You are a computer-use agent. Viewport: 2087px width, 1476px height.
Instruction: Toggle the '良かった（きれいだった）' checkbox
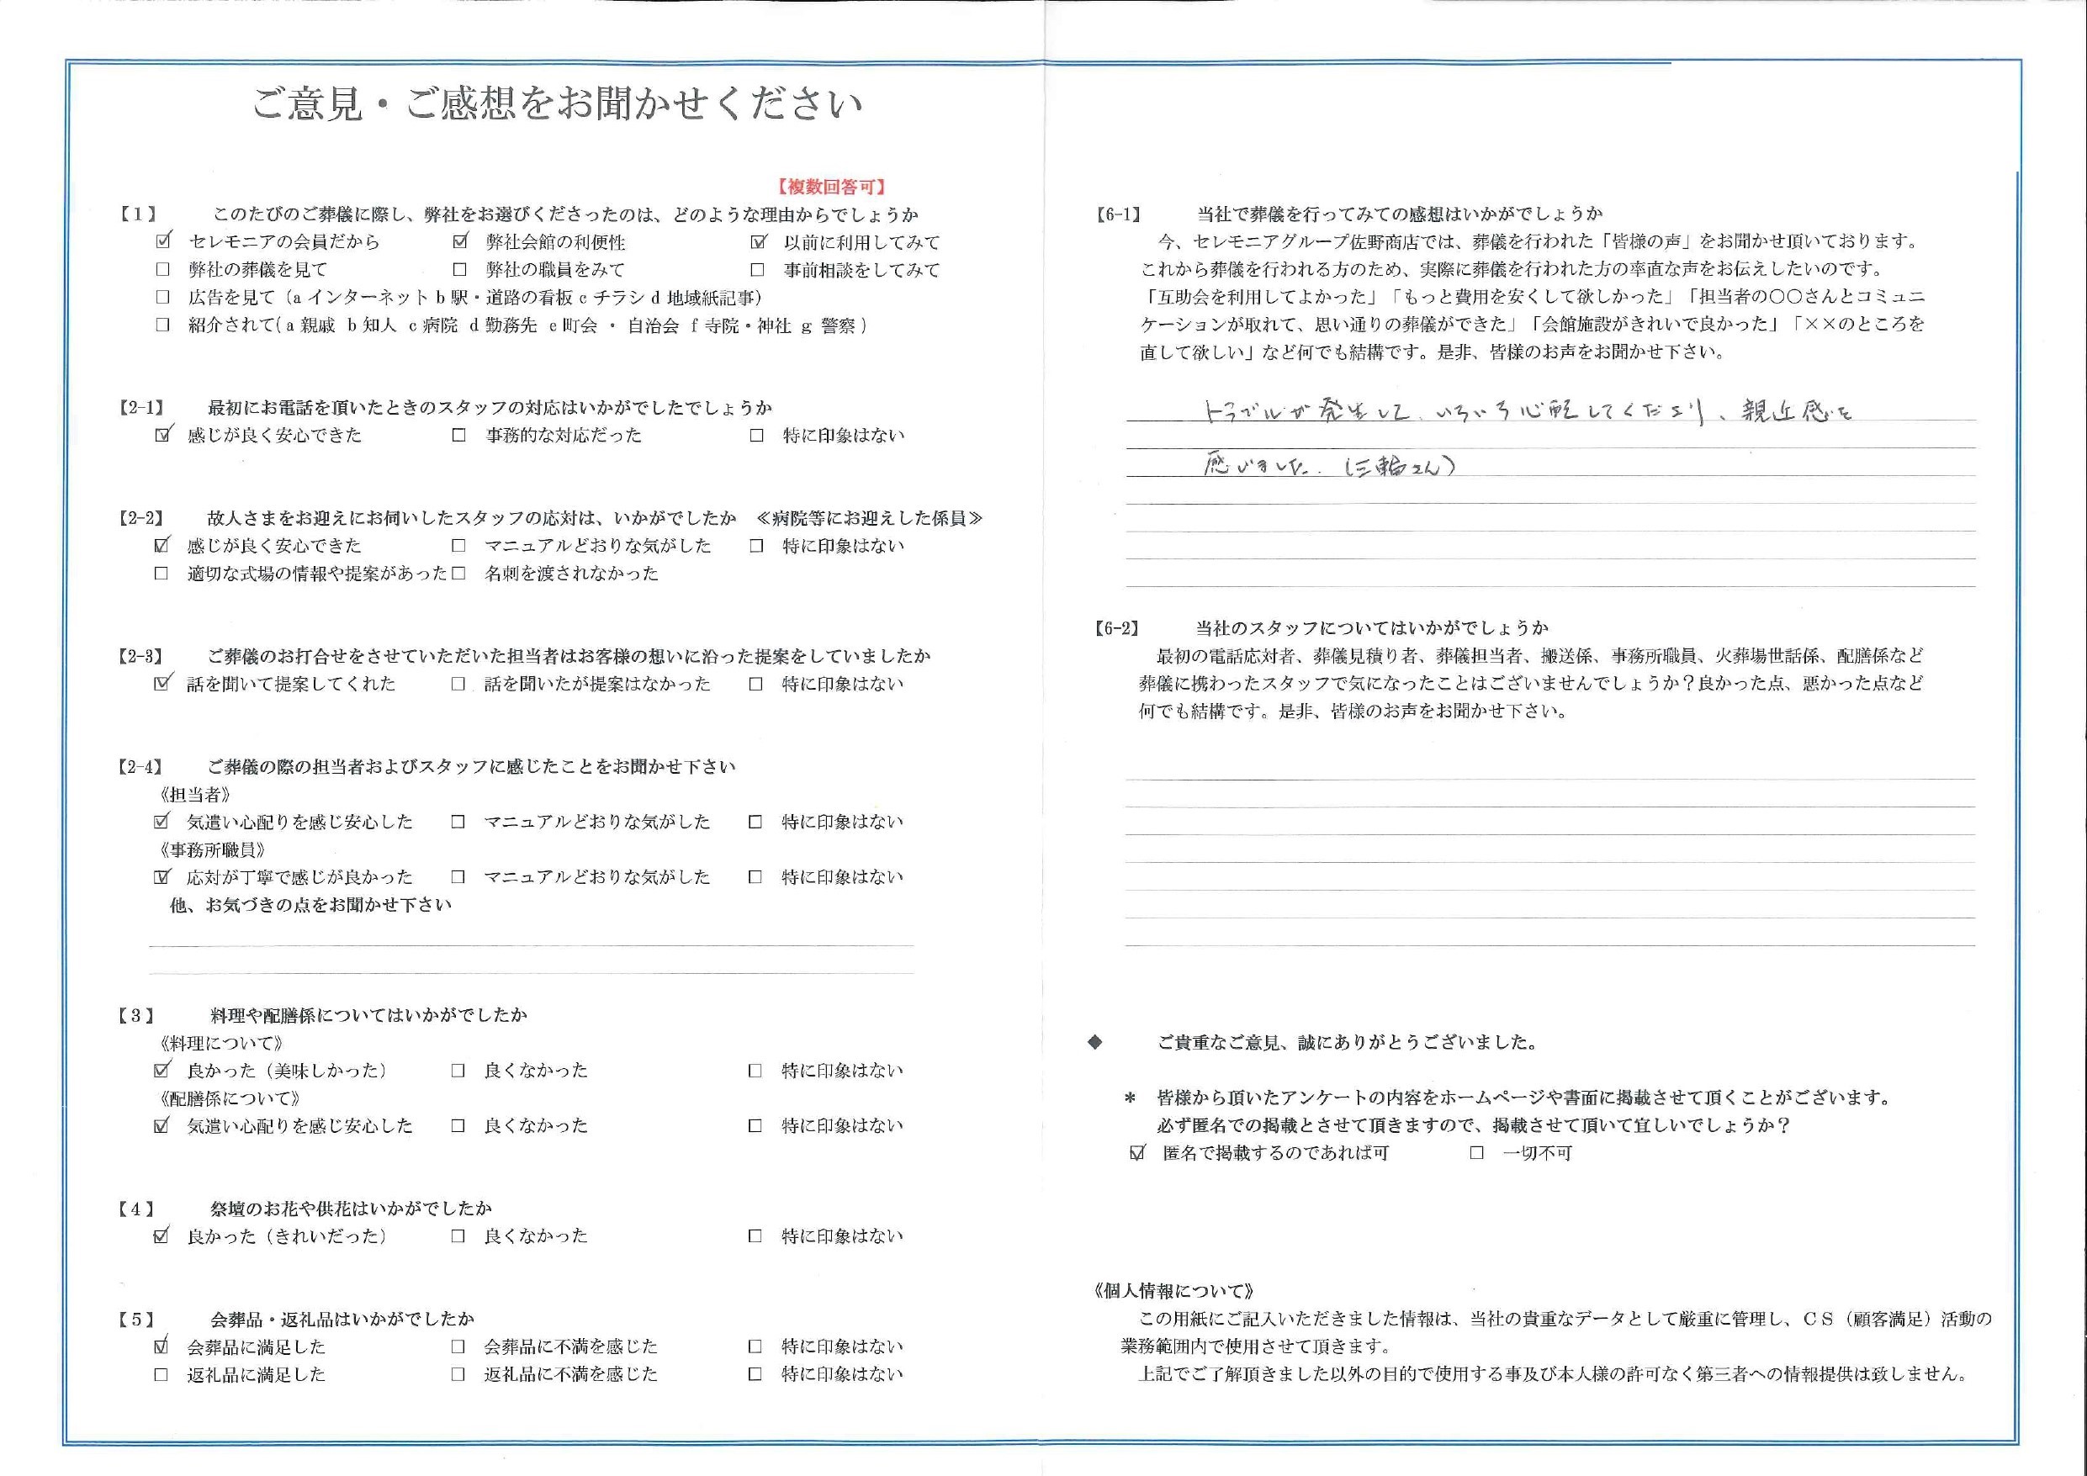pos(162,1236)
